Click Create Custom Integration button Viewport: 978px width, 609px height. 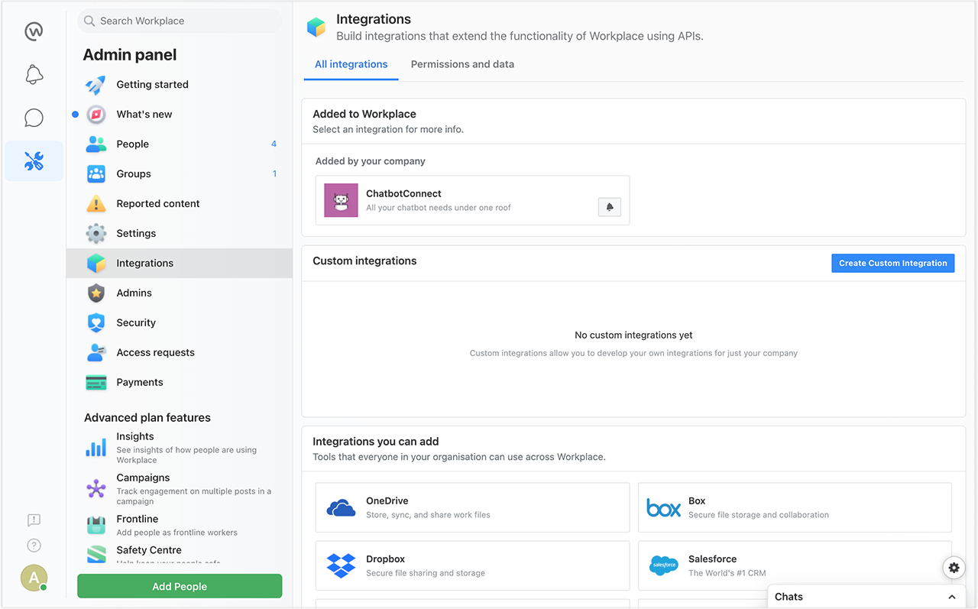(893, 264)
